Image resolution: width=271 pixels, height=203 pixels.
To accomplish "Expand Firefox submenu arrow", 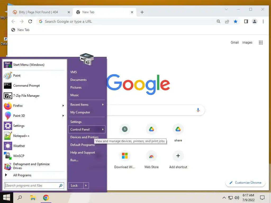I will tap(63, 105).
